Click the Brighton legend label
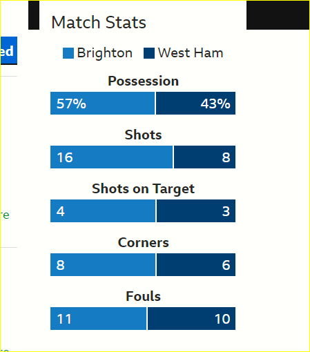 coord(104,53)
